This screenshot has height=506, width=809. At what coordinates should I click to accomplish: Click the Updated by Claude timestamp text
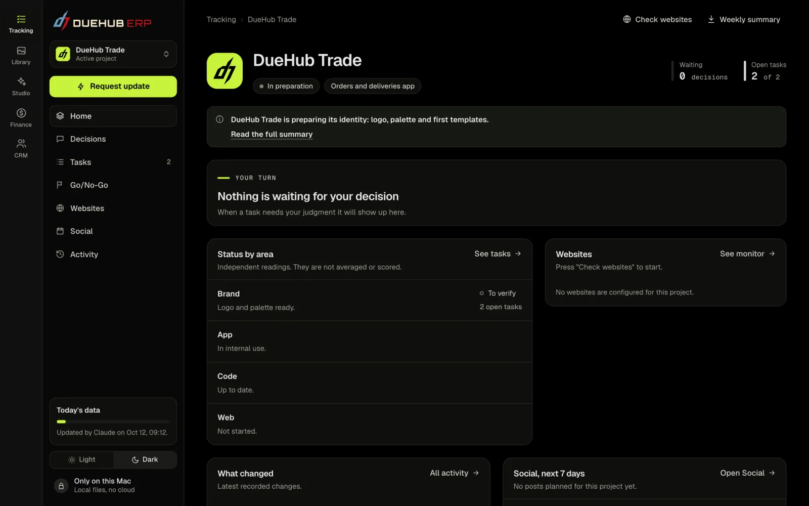pyautogui.click(x=112, y=433)
